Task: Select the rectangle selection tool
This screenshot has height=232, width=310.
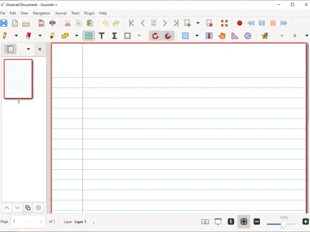Action: [x=185, y=36]
